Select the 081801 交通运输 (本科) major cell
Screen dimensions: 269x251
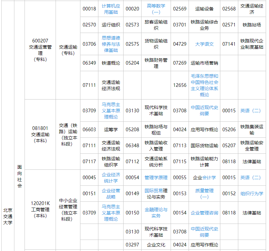pyautogui.click(x=40, y=134)
